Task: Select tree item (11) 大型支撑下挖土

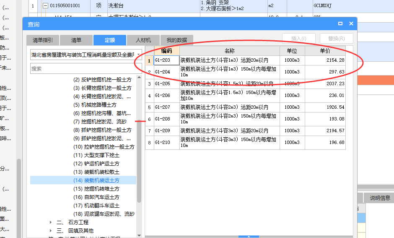Action: click(x=96, y=155)
